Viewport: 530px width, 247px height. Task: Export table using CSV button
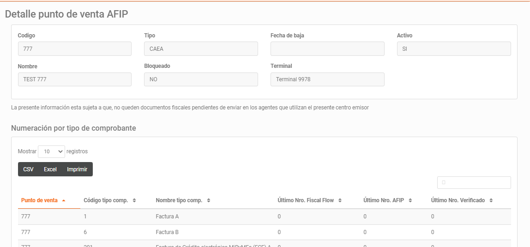click(29, 169)
